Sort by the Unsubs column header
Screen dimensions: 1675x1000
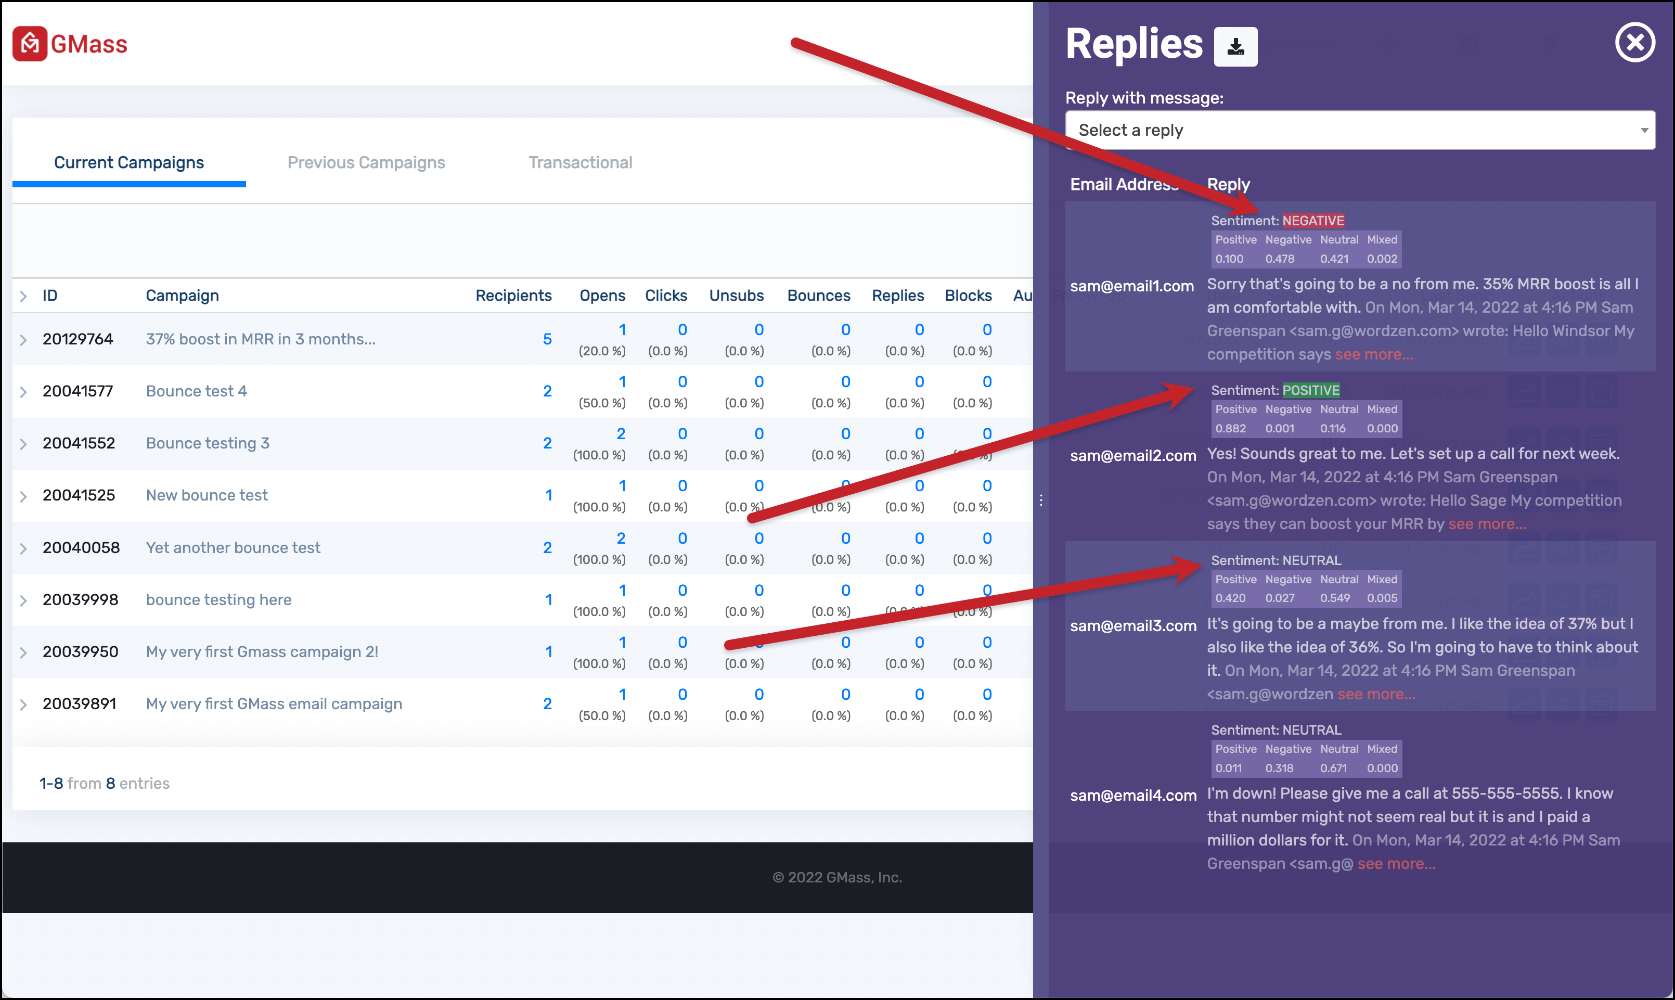736,295
